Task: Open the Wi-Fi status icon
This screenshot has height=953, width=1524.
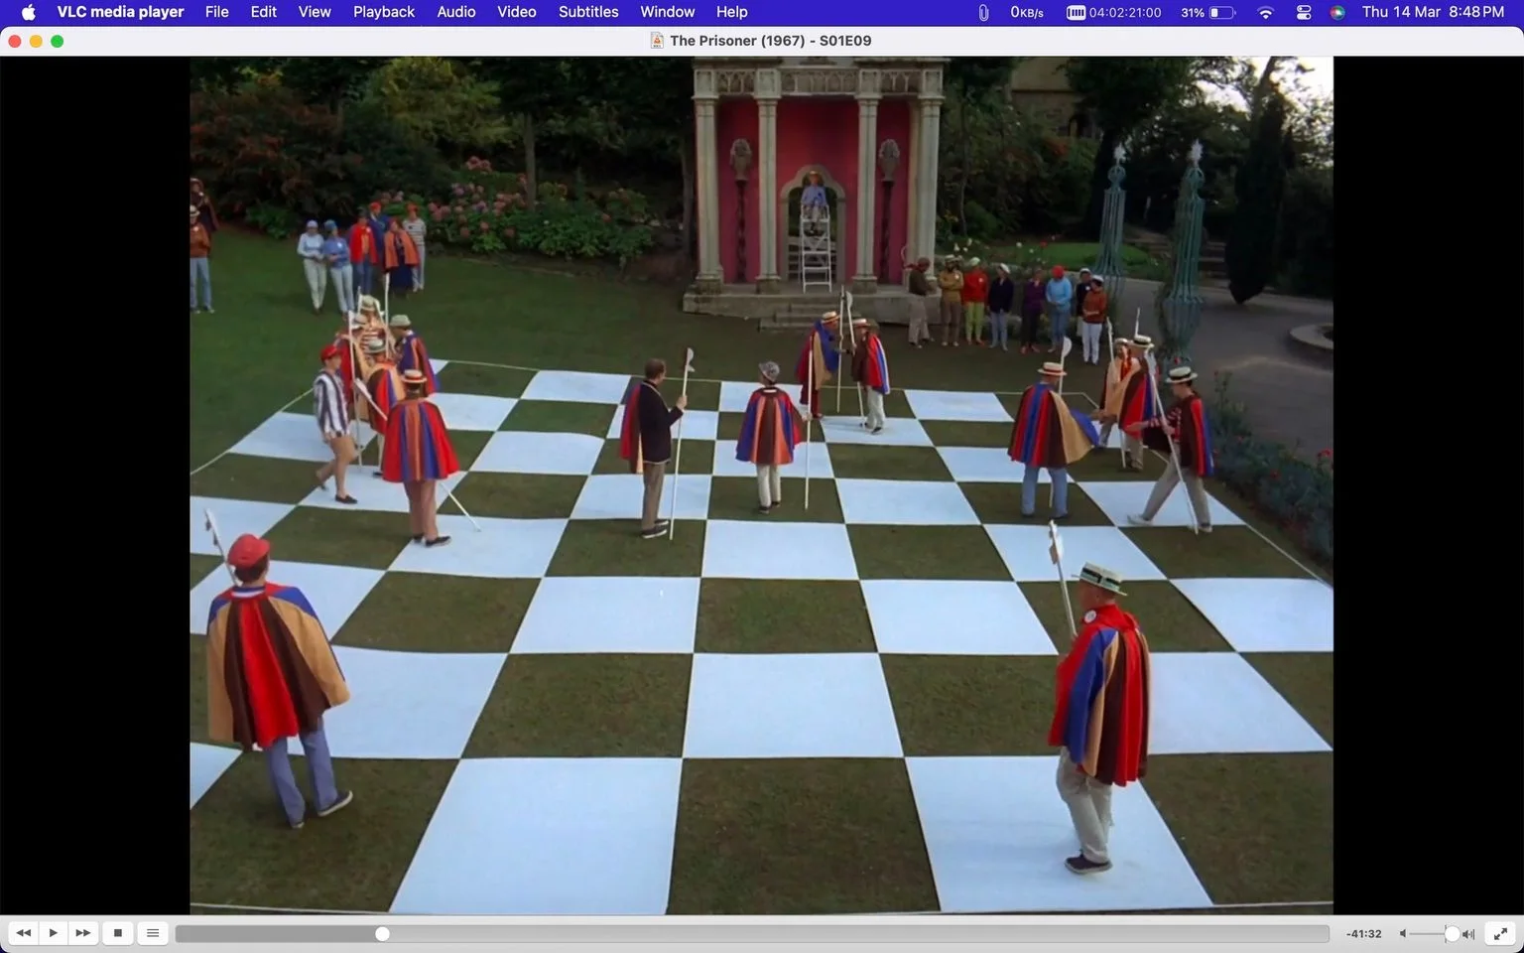Action: 1265,12
